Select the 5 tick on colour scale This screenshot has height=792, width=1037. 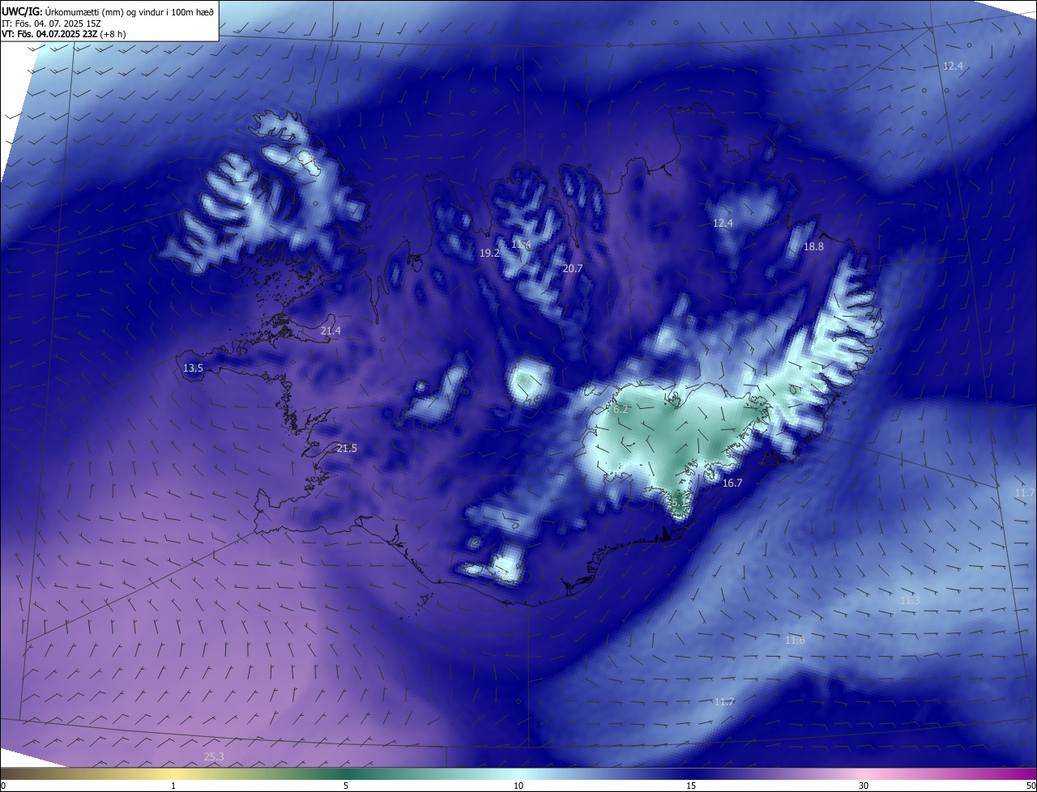pyautogui.click(x=346, y=786)
